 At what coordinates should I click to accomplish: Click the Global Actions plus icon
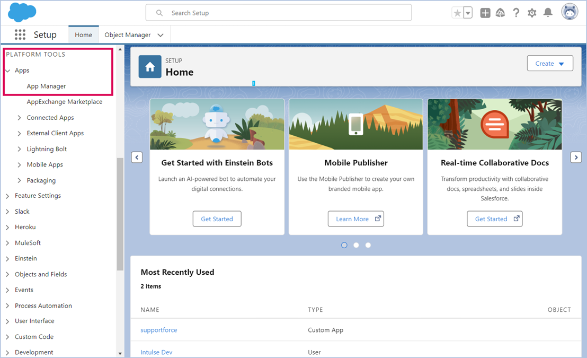(485, 13)
